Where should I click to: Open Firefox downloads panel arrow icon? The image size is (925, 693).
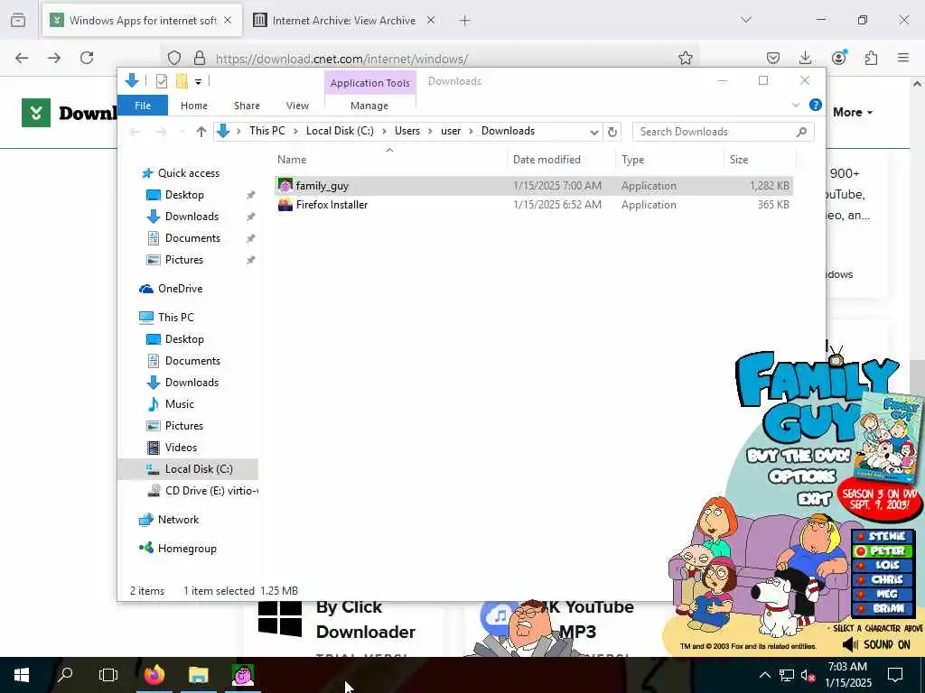coord(805,58)
